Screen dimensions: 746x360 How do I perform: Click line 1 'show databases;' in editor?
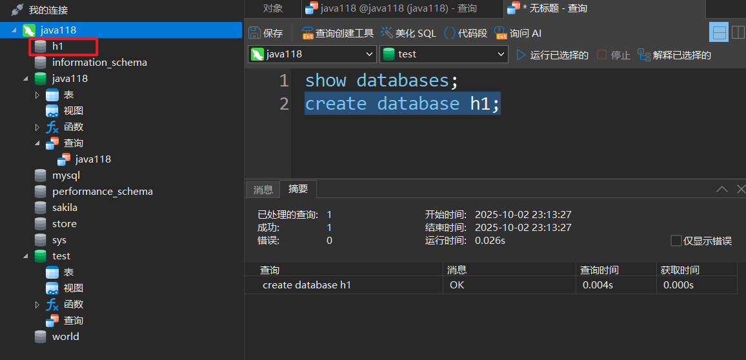tap(381, 81)
